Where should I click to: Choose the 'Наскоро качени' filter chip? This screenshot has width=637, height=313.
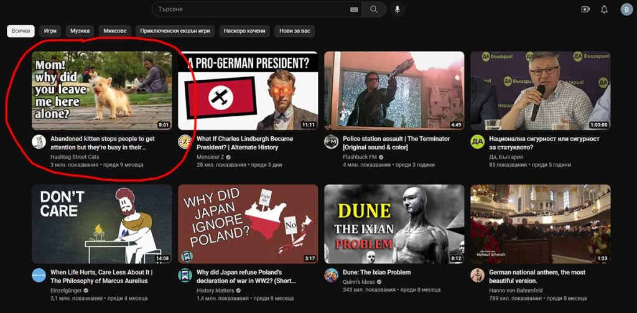(244, 30)
